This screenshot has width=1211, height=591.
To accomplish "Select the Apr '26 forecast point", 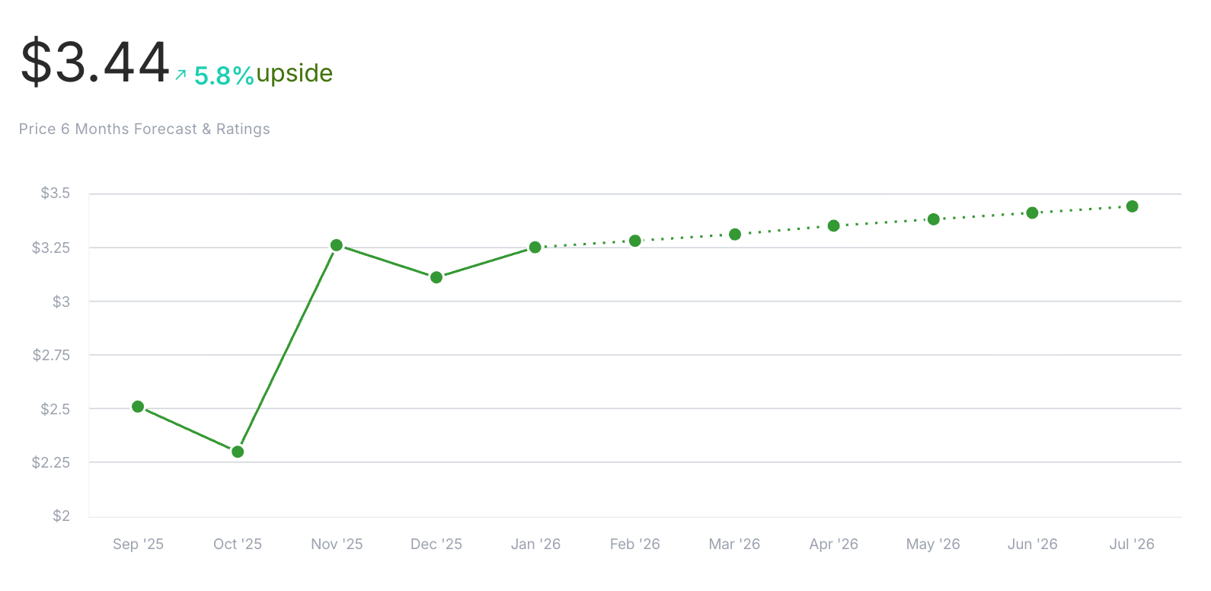I will pyautogui.click(x=834, y=225).
